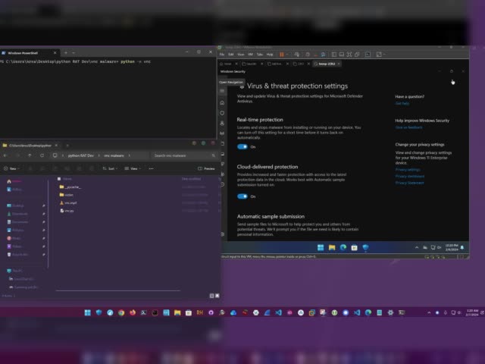The image size is (485, 364).
Task: Turn off Real-time protection toggle
Action: click(x=242, y=146)
